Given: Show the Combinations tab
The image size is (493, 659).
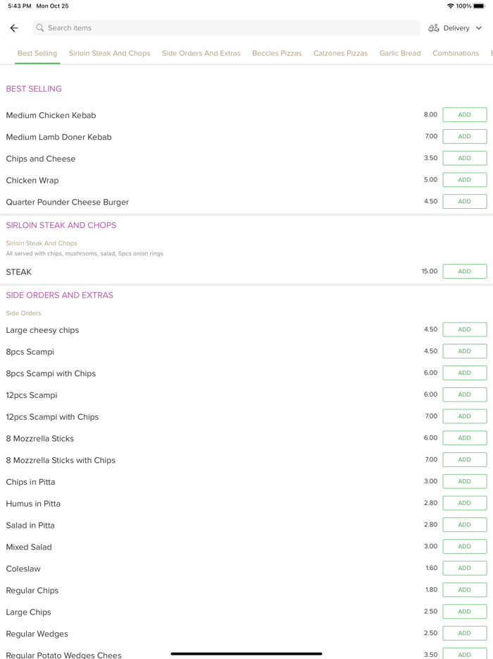Looking at the screenshot, I should click(456, 54).
